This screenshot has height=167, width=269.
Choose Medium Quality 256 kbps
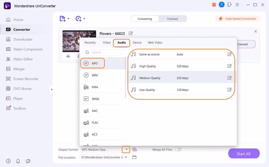tap(181, 78)
